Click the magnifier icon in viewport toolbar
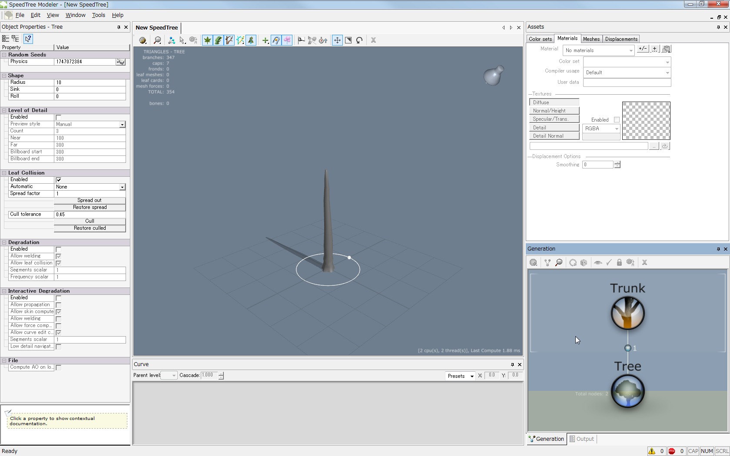 [x=157, y=40]
